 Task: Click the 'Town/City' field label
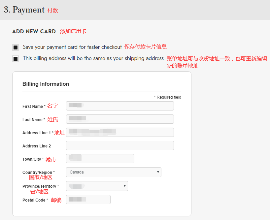(x=32, y=159)
